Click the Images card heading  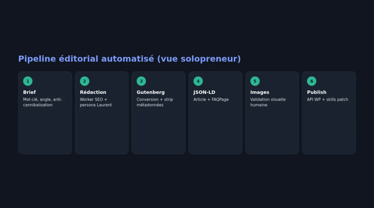[x=260, y=92]
